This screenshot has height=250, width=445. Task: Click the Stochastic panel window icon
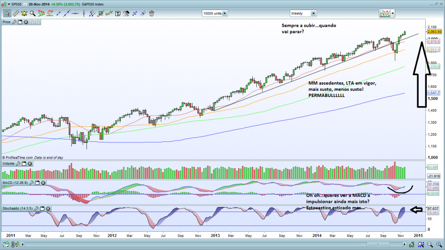(42, 208)
